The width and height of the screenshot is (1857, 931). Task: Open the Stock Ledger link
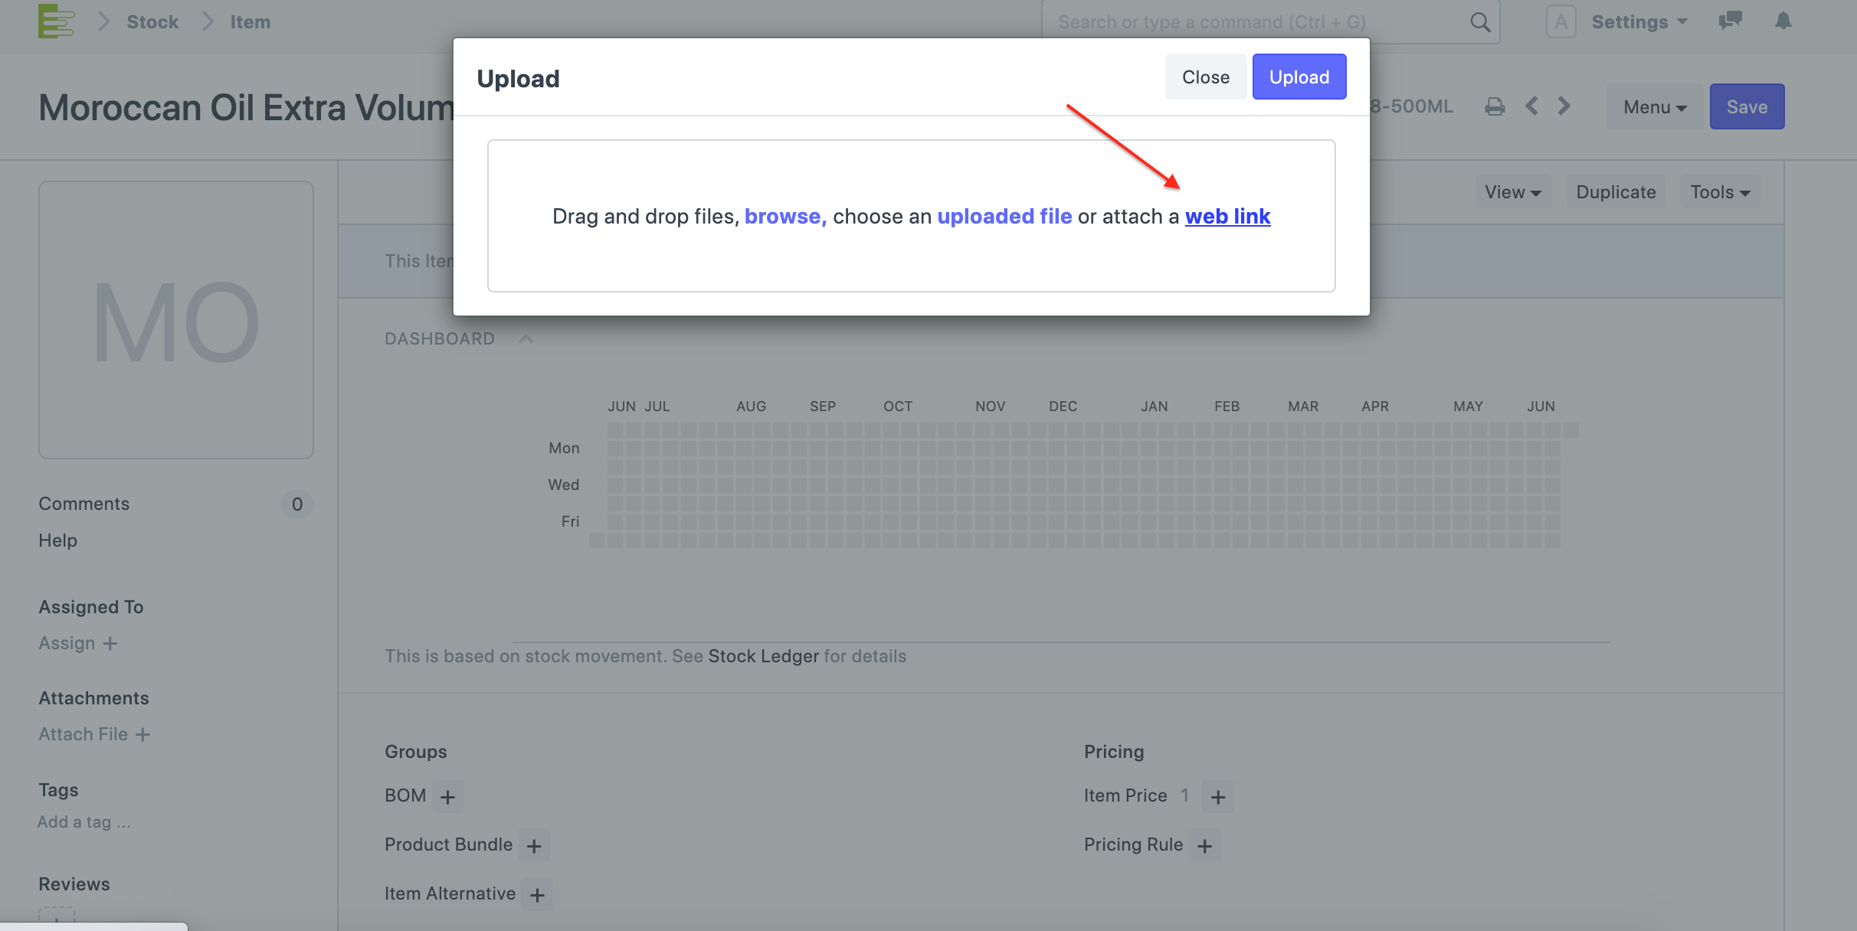763,656
